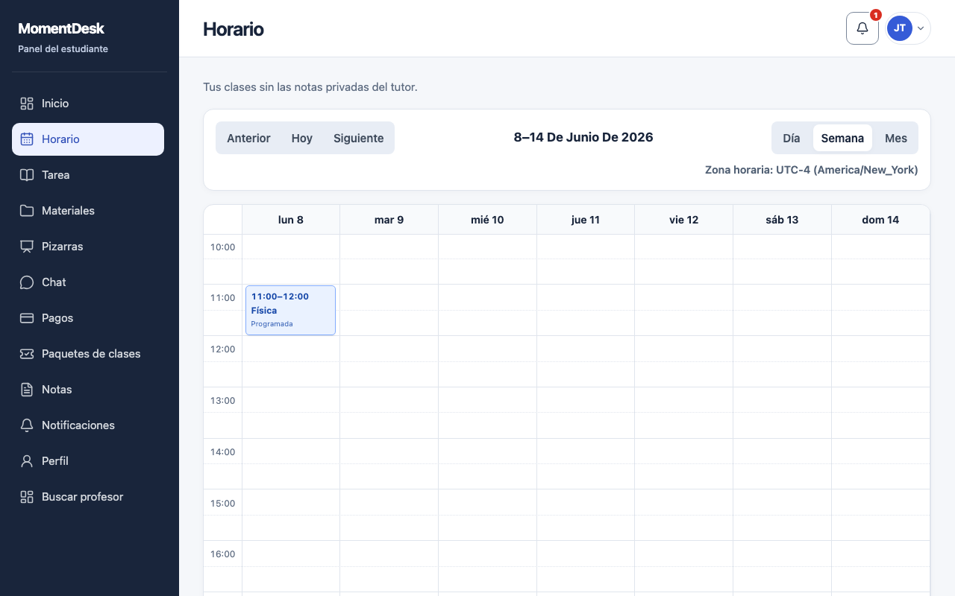The image size is (955, 596).
Task: Click the 12:00 time label
Action: point(222,349)
